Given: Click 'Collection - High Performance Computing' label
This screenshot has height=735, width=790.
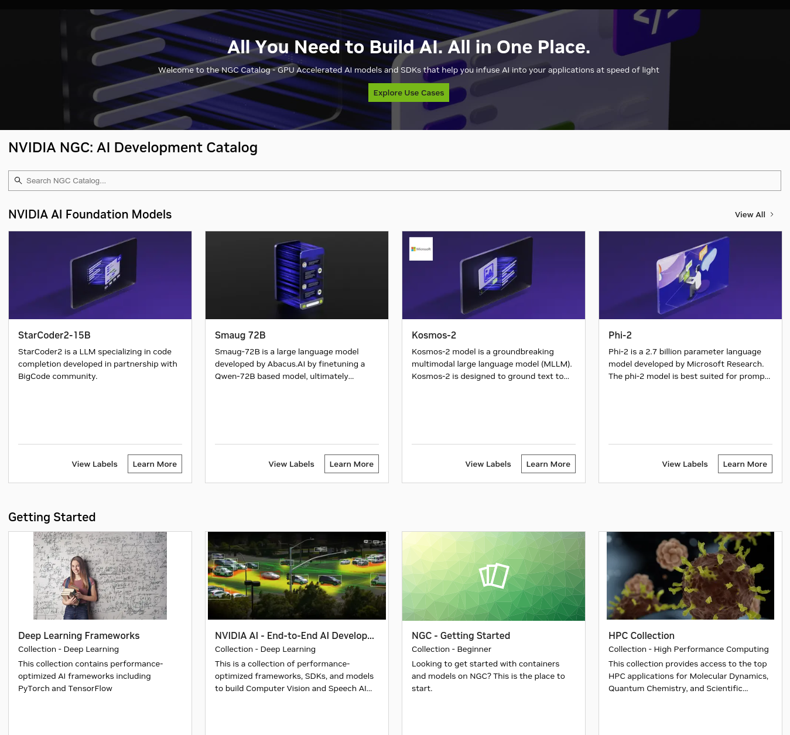Looking at the screenshot, I should click(x=689, y=649).
